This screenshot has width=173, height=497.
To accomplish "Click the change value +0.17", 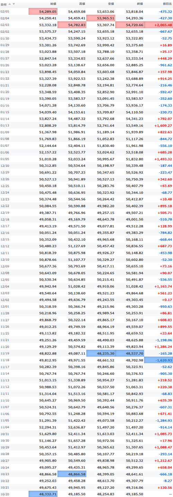I will point(166,300).
